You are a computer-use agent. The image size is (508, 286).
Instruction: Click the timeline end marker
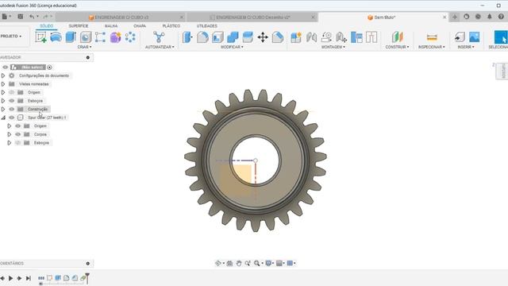pos(87,278)
